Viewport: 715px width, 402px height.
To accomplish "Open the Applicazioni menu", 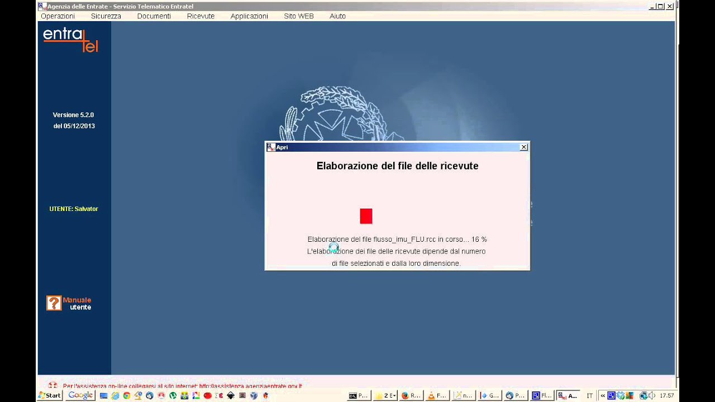I will point(249,16).
